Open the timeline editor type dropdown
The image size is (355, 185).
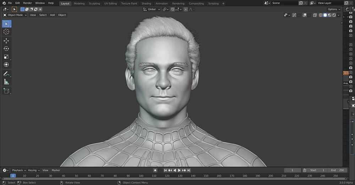click(x=6, y=170)
